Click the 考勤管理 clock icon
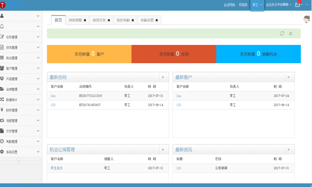This screenshot has width=312, height=187. 2,141
